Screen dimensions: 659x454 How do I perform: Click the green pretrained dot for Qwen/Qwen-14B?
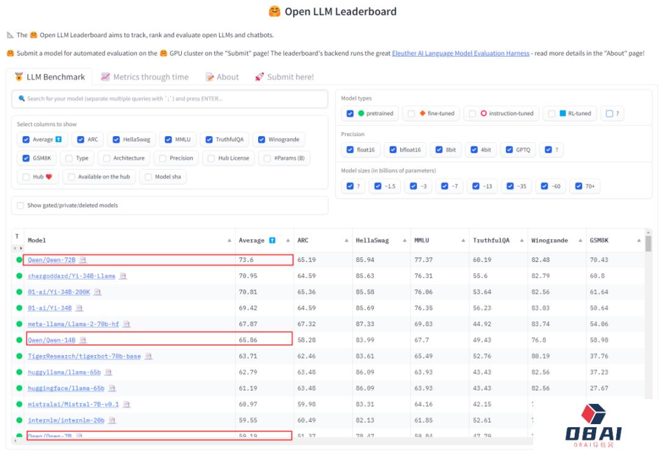click(x=19, y=340)
